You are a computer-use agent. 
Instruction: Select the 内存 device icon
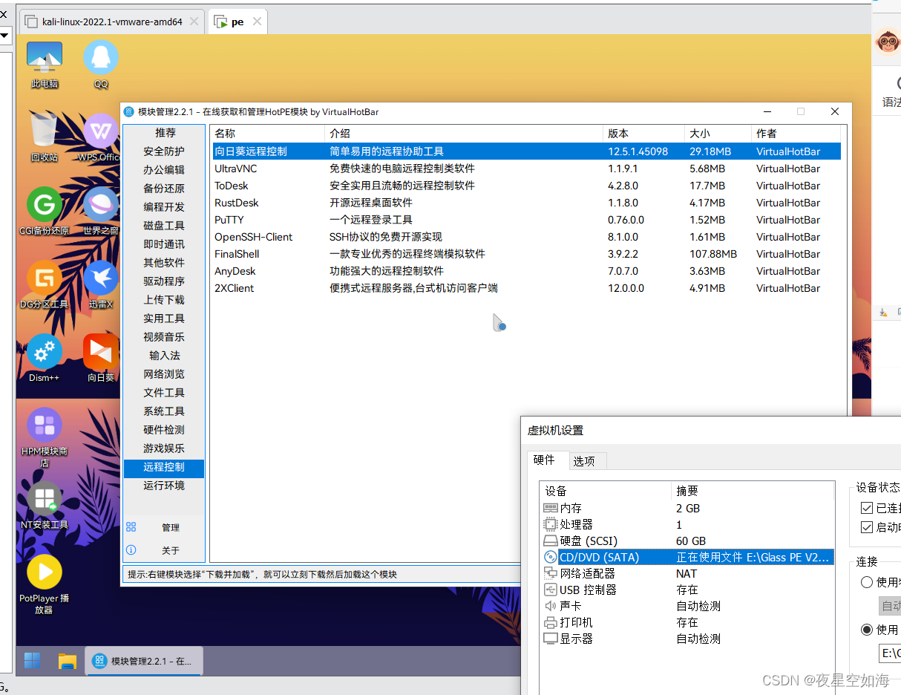point(551,508)
